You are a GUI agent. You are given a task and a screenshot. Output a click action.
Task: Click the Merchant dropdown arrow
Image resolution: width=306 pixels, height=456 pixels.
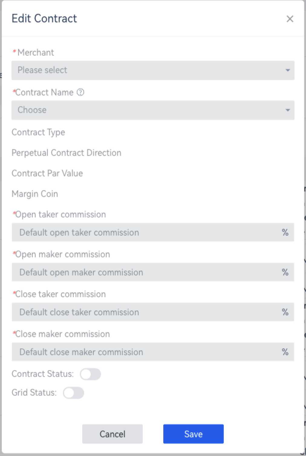tap(288, 70)
